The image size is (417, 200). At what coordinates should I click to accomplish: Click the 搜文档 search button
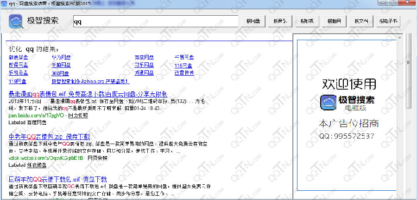[x=361, y=22]
